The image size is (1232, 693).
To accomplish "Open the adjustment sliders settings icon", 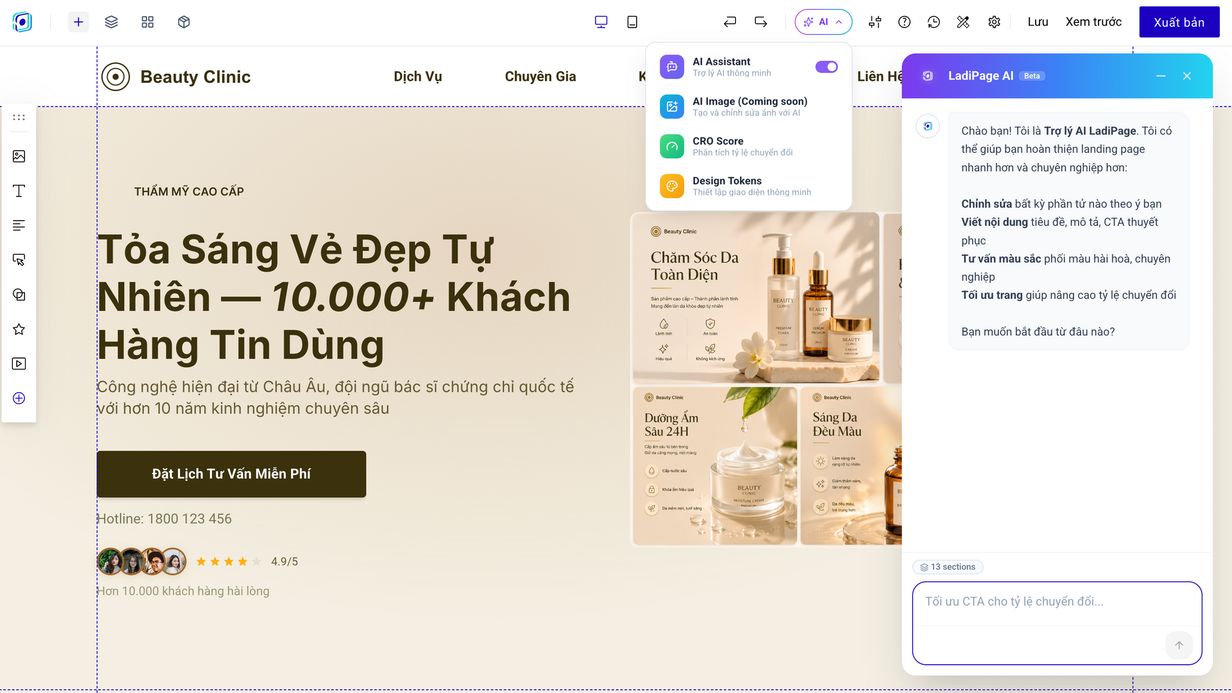I will pyautogui.click(x=875, y=22).
